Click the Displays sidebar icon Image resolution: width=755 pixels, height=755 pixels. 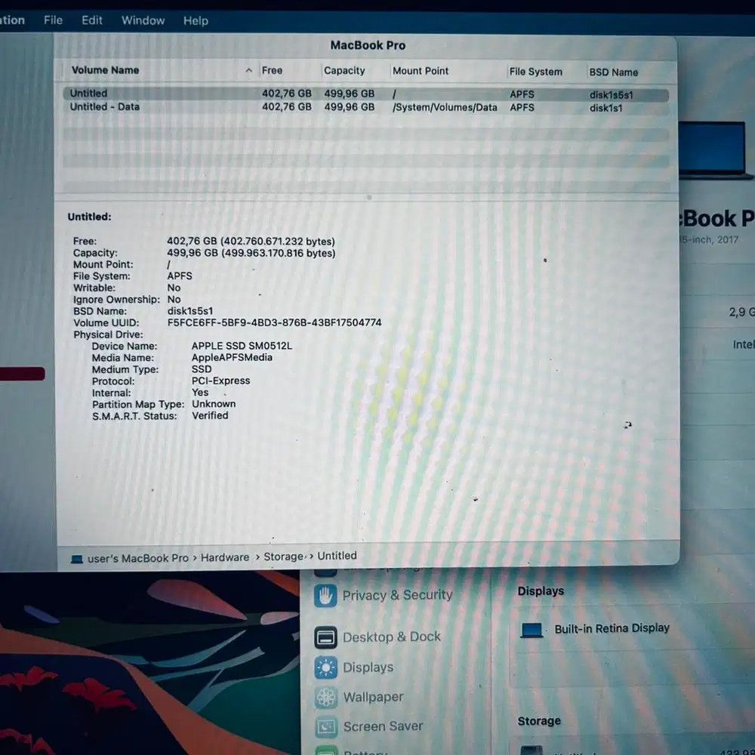click(325, 668)
